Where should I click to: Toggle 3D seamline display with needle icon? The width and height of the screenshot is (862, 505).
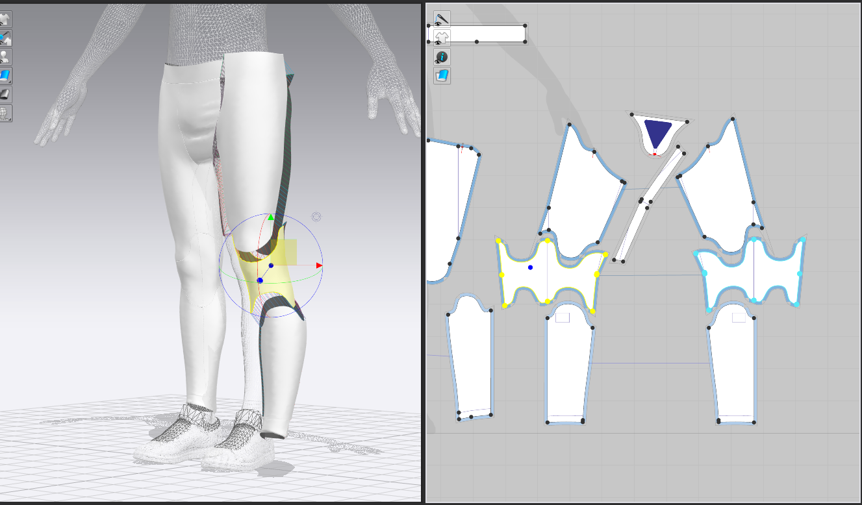coord(5,38)
